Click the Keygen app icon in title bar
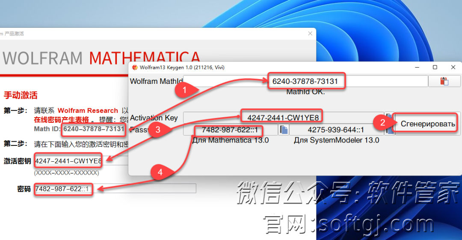Image resolution: width=462 pixels, height=240 pixels. point(135,67)
